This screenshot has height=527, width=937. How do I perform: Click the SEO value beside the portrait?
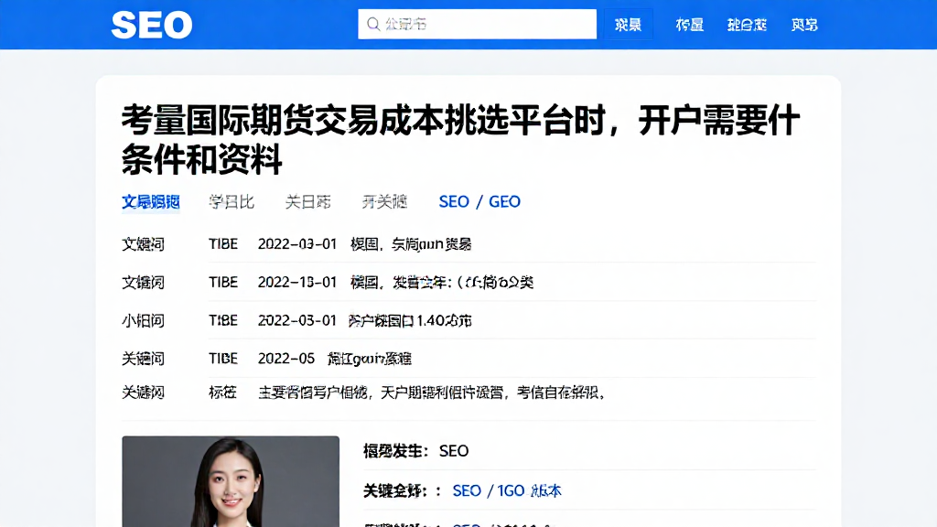[x=454, y=451]
